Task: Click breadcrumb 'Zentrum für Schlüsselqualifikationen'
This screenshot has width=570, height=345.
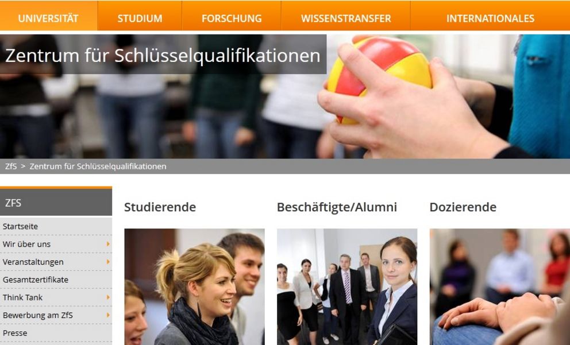Action: pyautogui.click(x=98, y=166)
